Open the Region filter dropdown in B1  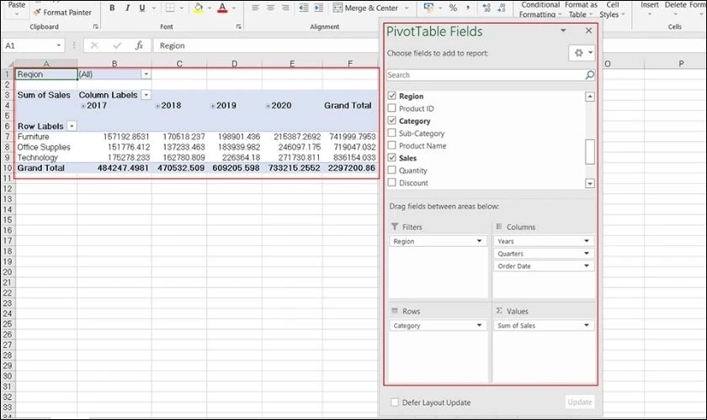(x=146, y=74)
